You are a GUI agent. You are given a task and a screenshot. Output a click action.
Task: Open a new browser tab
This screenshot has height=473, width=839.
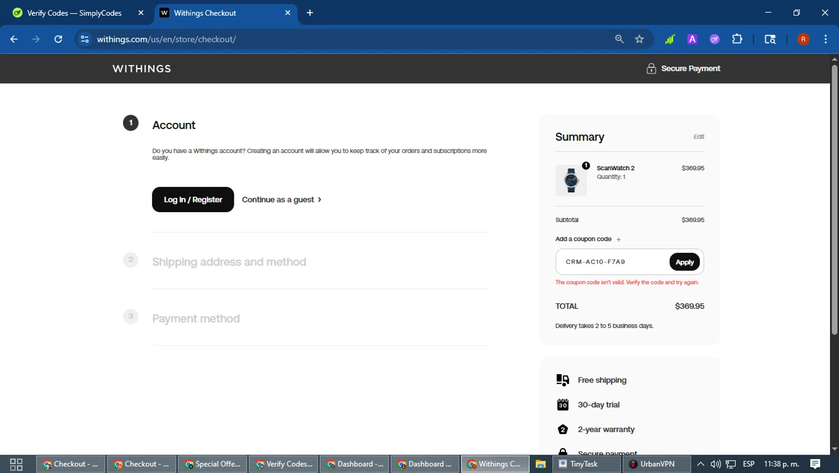310,13
